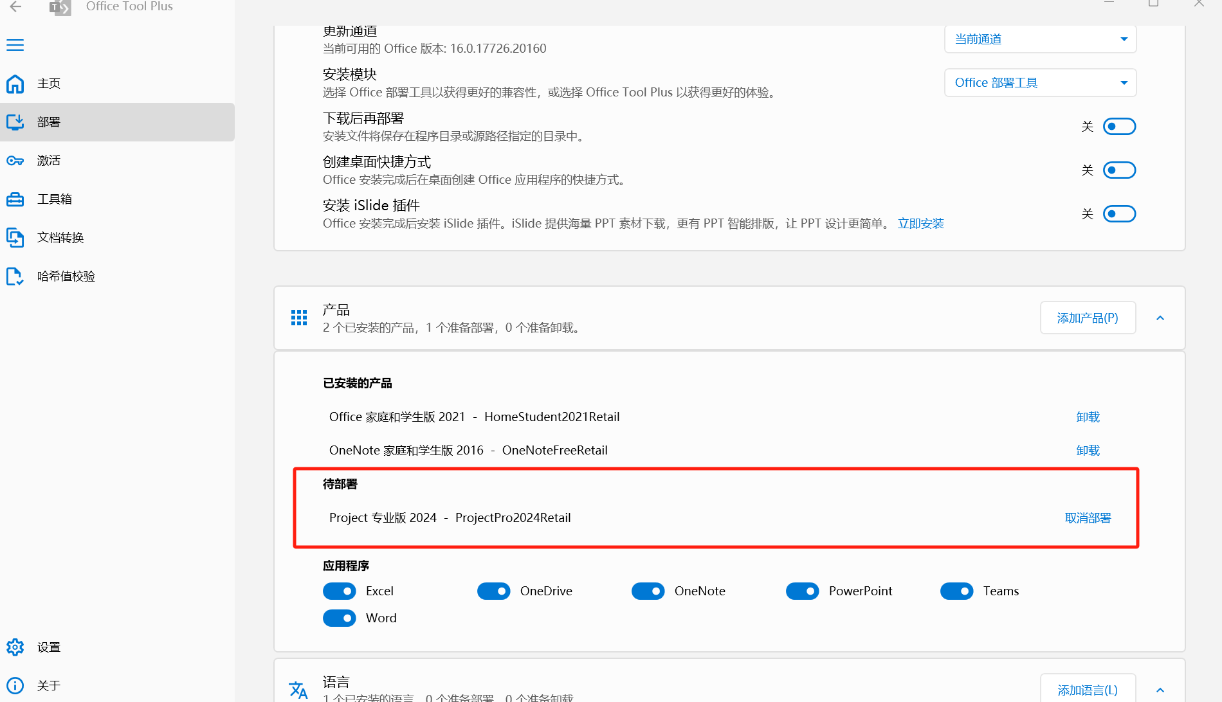The height and width of the screenshot is (702, 1222).
Task: Open 设置 in the sidebar
Action: click(x=117, y=647)
